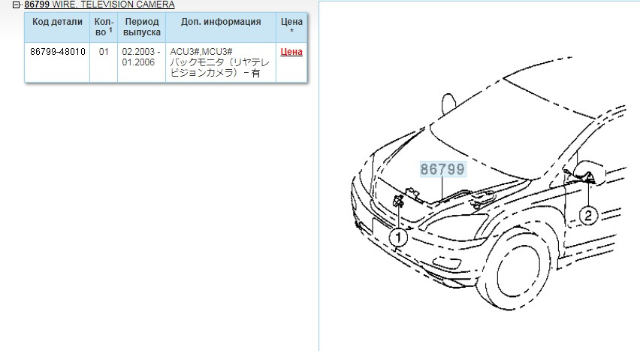The height and width of the screenshot is (351, 640).
Task: Click the Цена column header
Action: point(291,27)
